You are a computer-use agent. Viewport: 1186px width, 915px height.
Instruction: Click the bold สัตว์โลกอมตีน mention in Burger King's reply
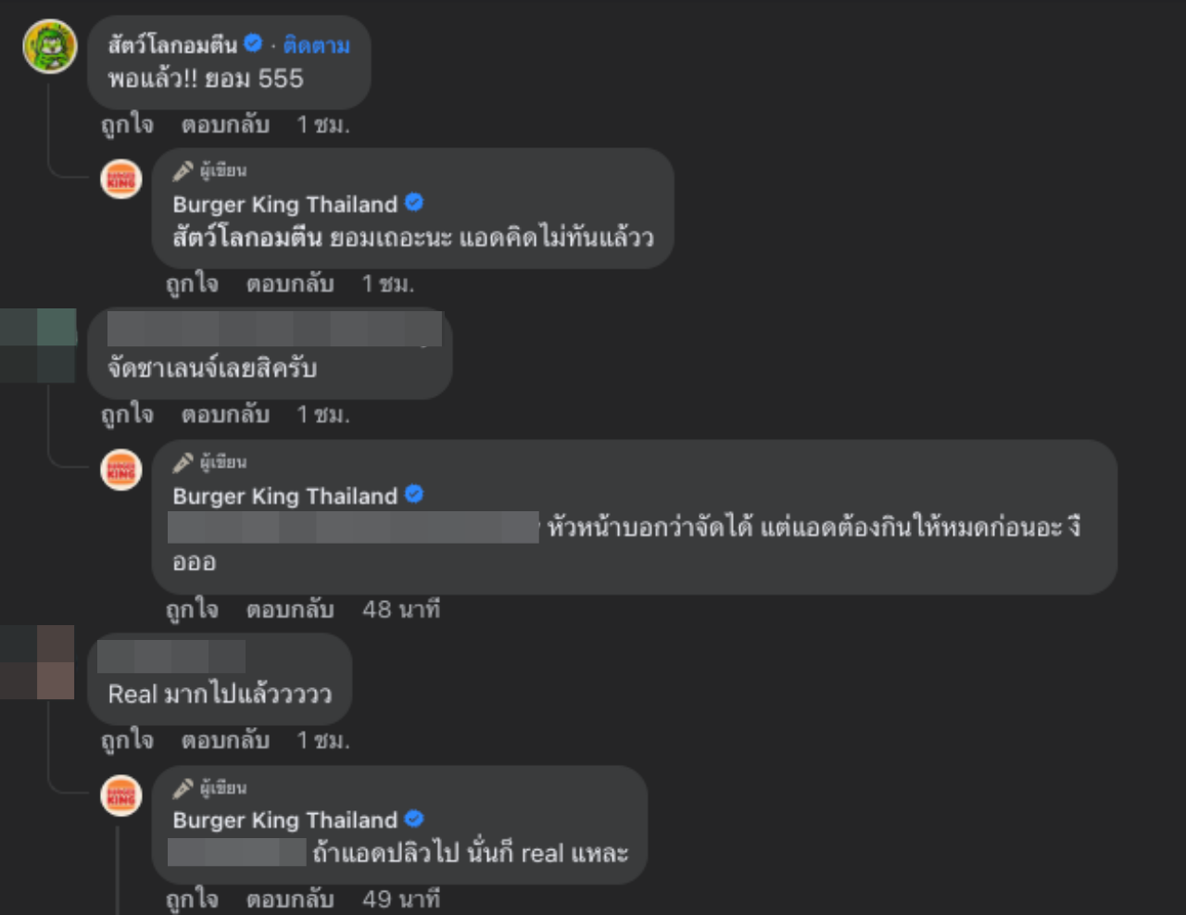[247, 238]
